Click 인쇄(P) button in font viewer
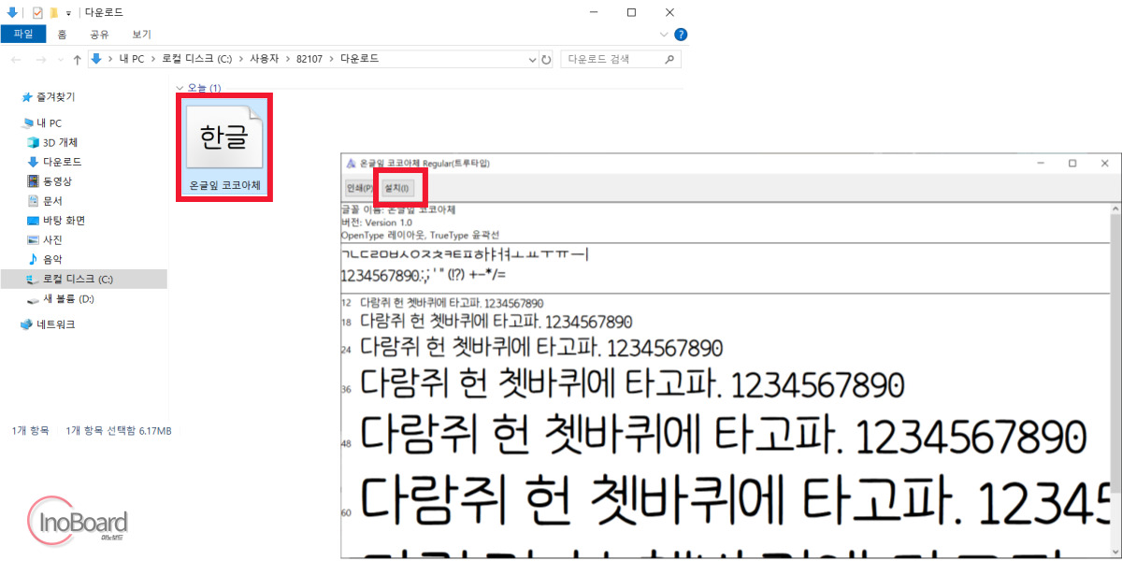Screen dimensions: 1122x561 (360, 188)
